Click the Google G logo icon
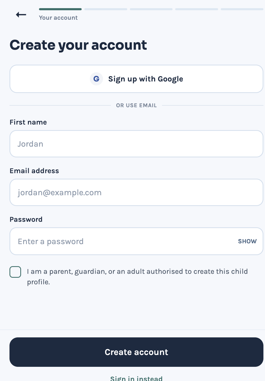 click(x=96, y=79)
